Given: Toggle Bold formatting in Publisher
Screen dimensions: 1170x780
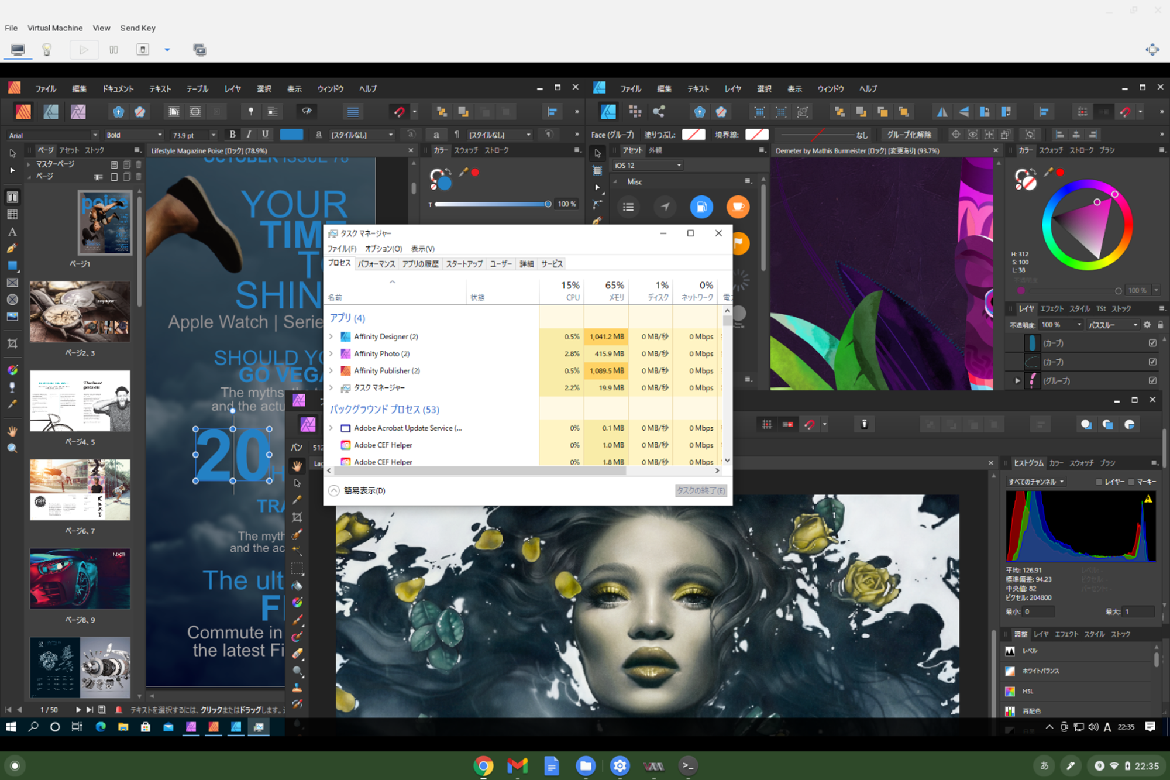Looking at the screenshot, I should click(x=232, y=135).
